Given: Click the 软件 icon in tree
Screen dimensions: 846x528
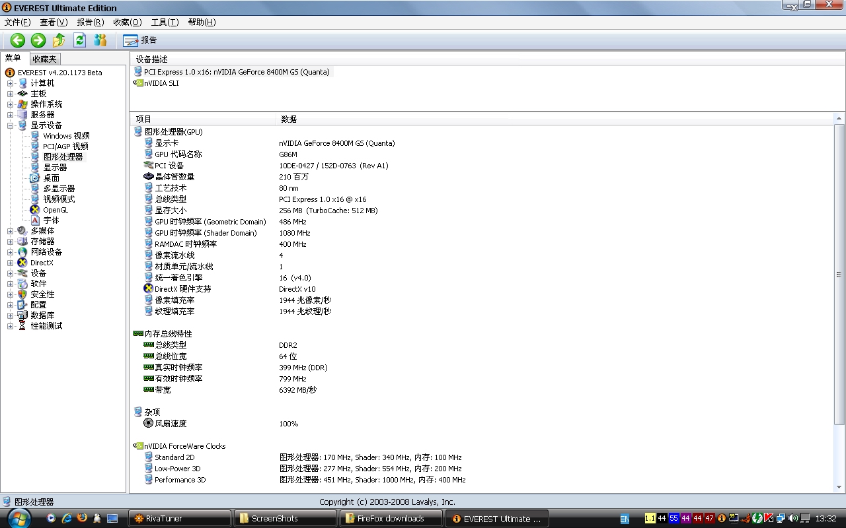Looking at the screenshot, I should pos(22,284).
